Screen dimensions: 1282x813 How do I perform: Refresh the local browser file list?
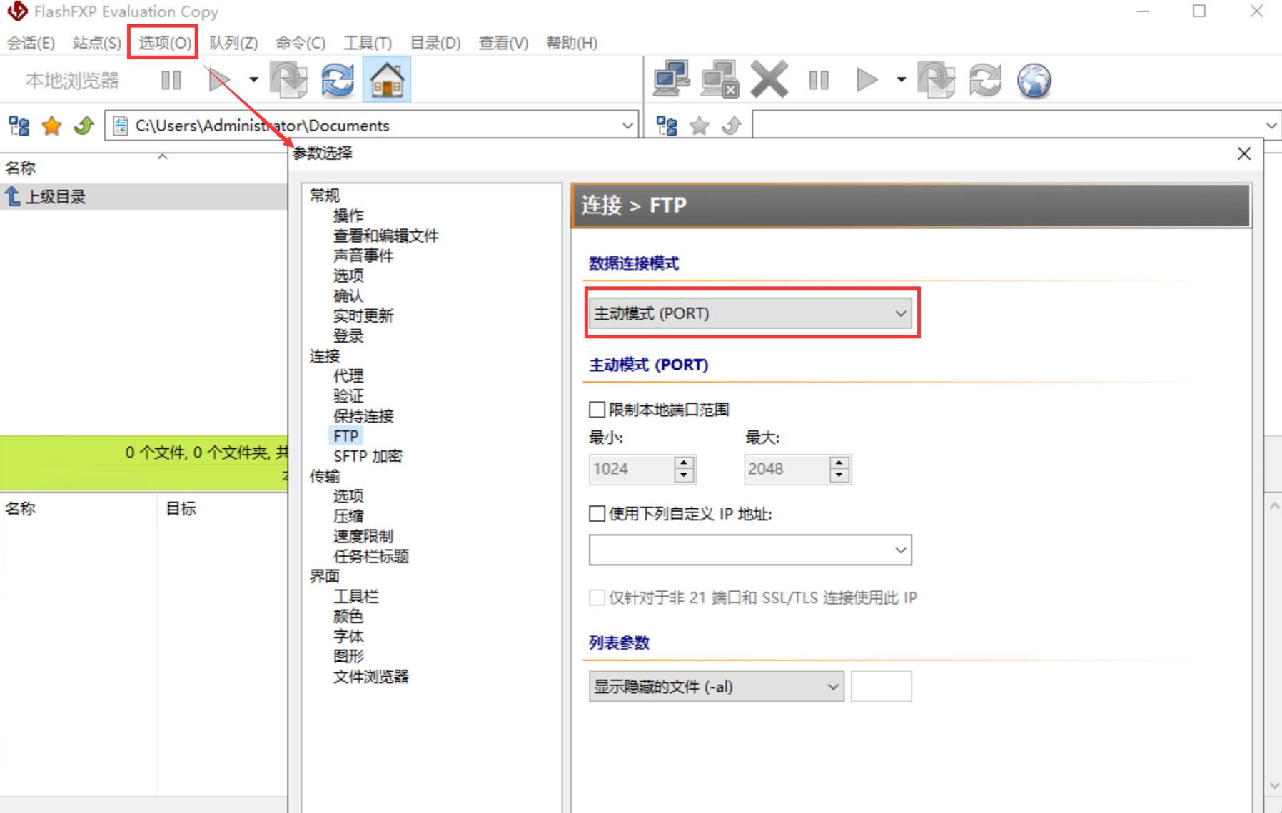click(337, 80)
